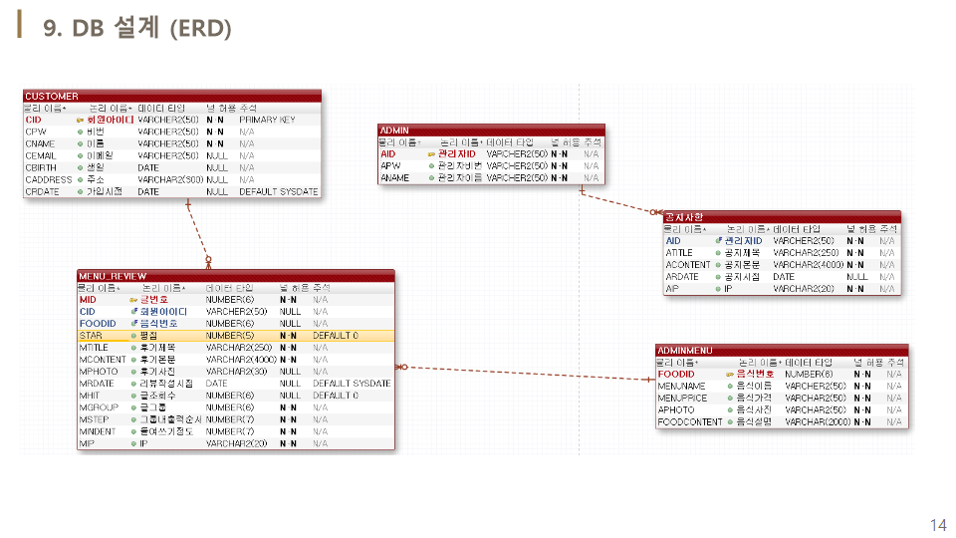The image size is (956, 538).
Task: Click the FOODCONTENT column name in ADMINMENU
Action: point(690,422)
